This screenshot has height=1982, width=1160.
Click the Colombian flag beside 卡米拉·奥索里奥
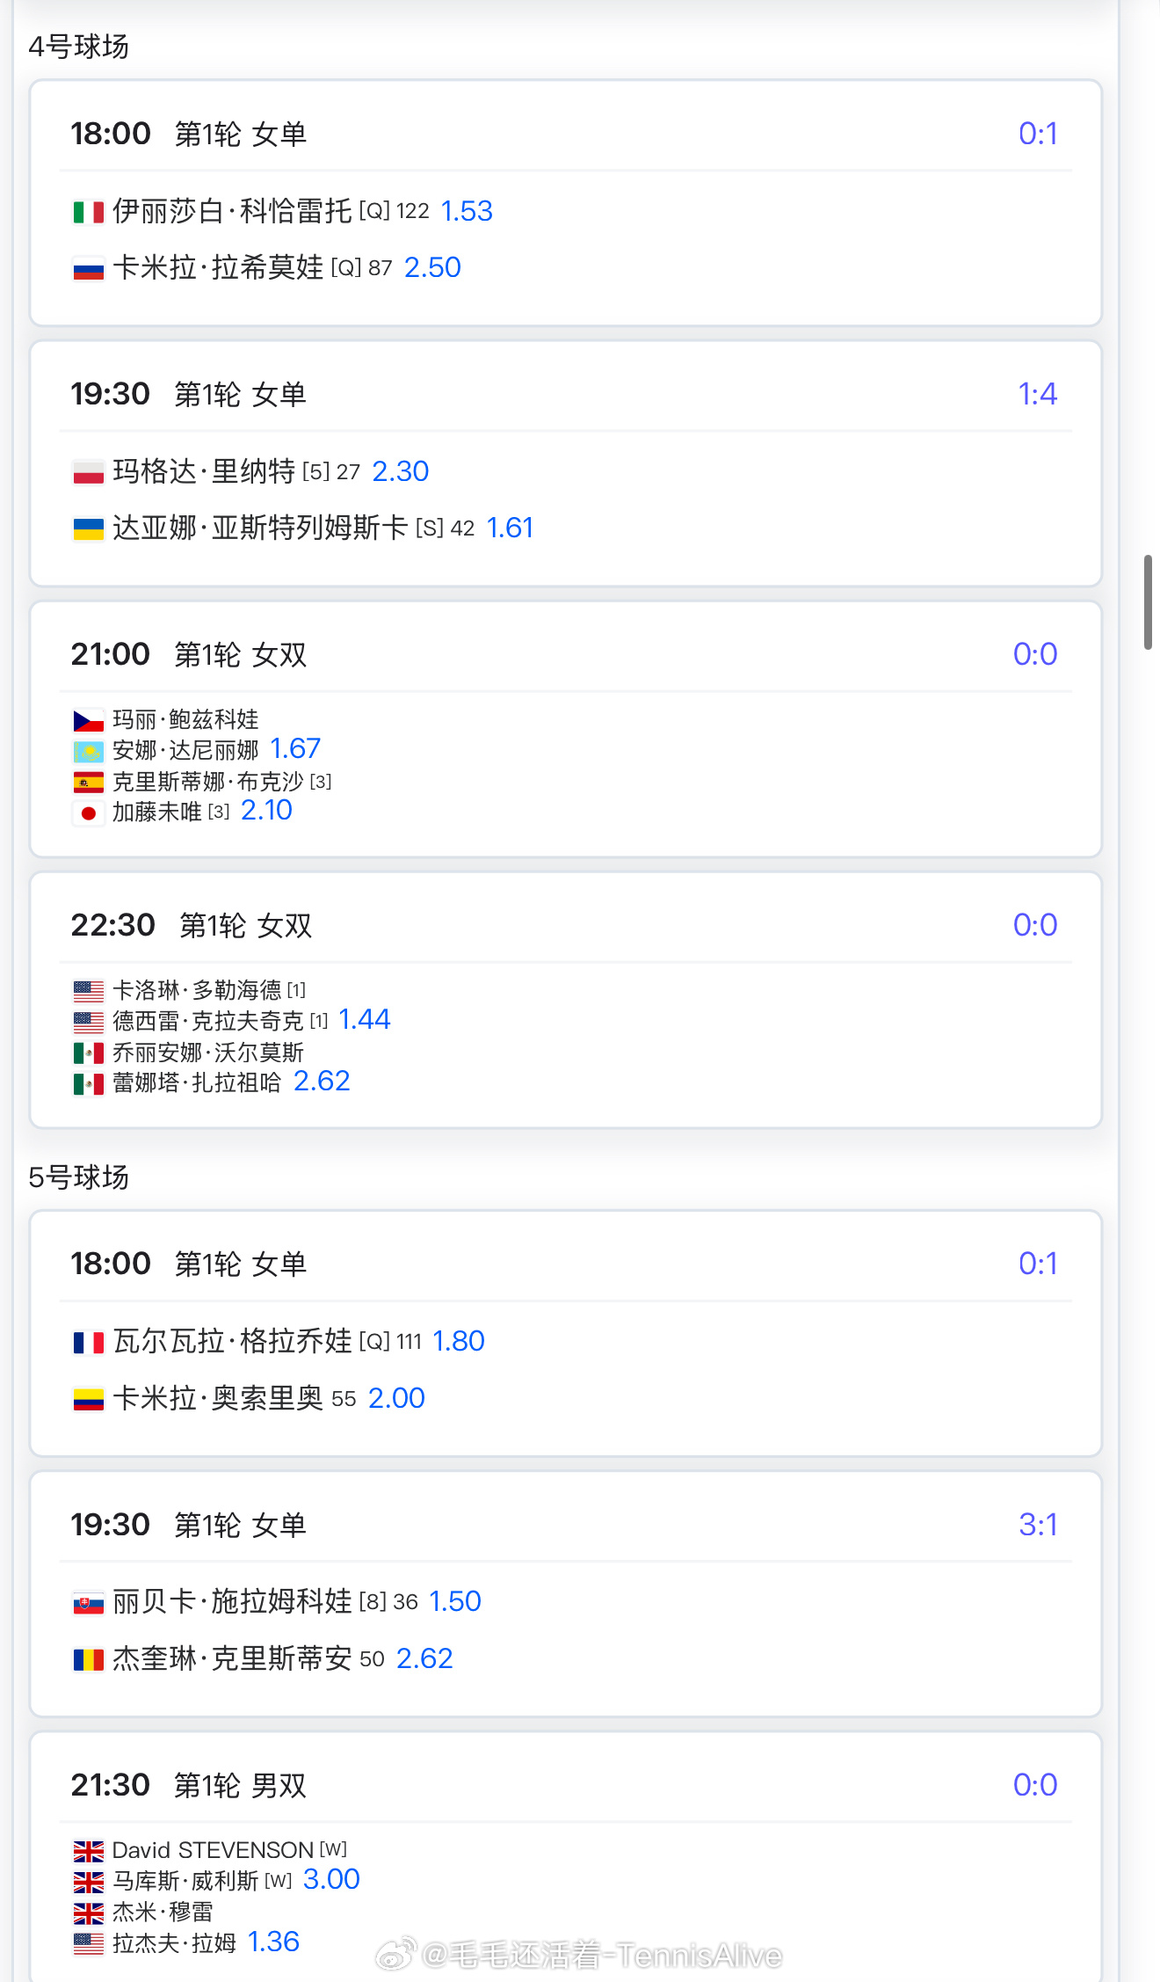click(x=88, y=1399)
